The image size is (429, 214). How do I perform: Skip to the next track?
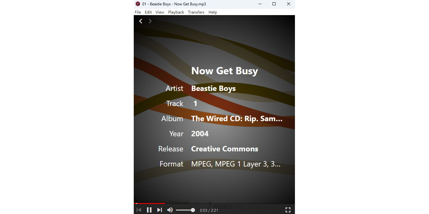[x=160, y=210]
